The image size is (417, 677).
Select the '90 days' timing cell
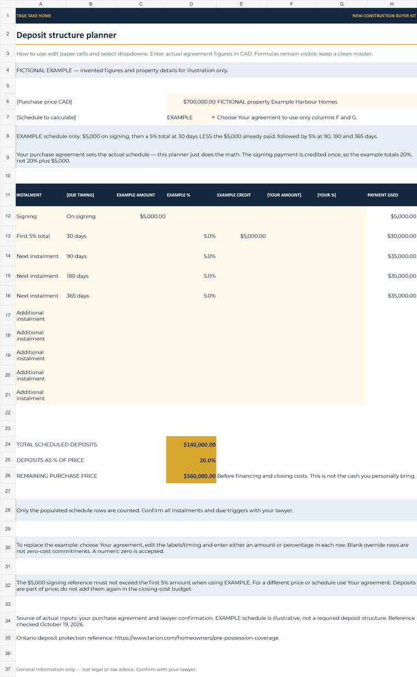coord(91,256)
